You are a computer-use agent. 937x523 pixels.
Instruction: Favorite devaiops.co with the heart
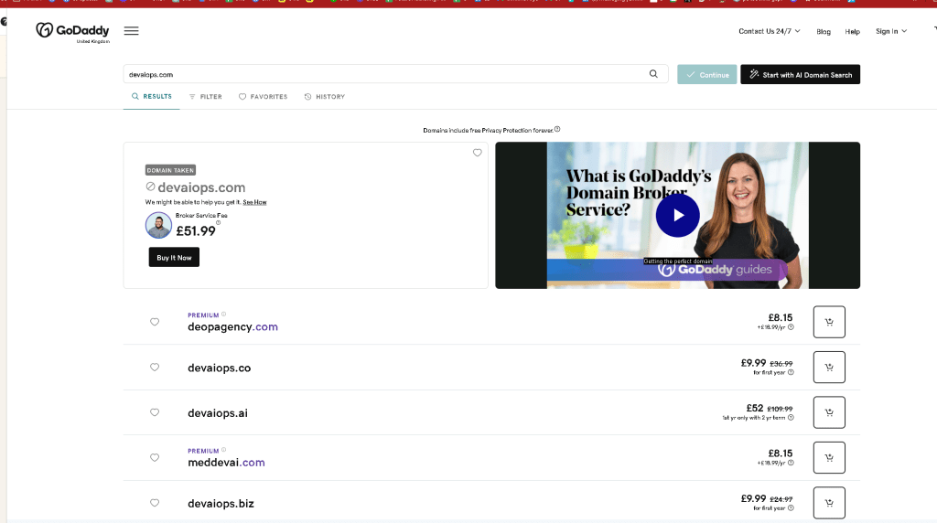pyautogui.click(x=155, y=368)
